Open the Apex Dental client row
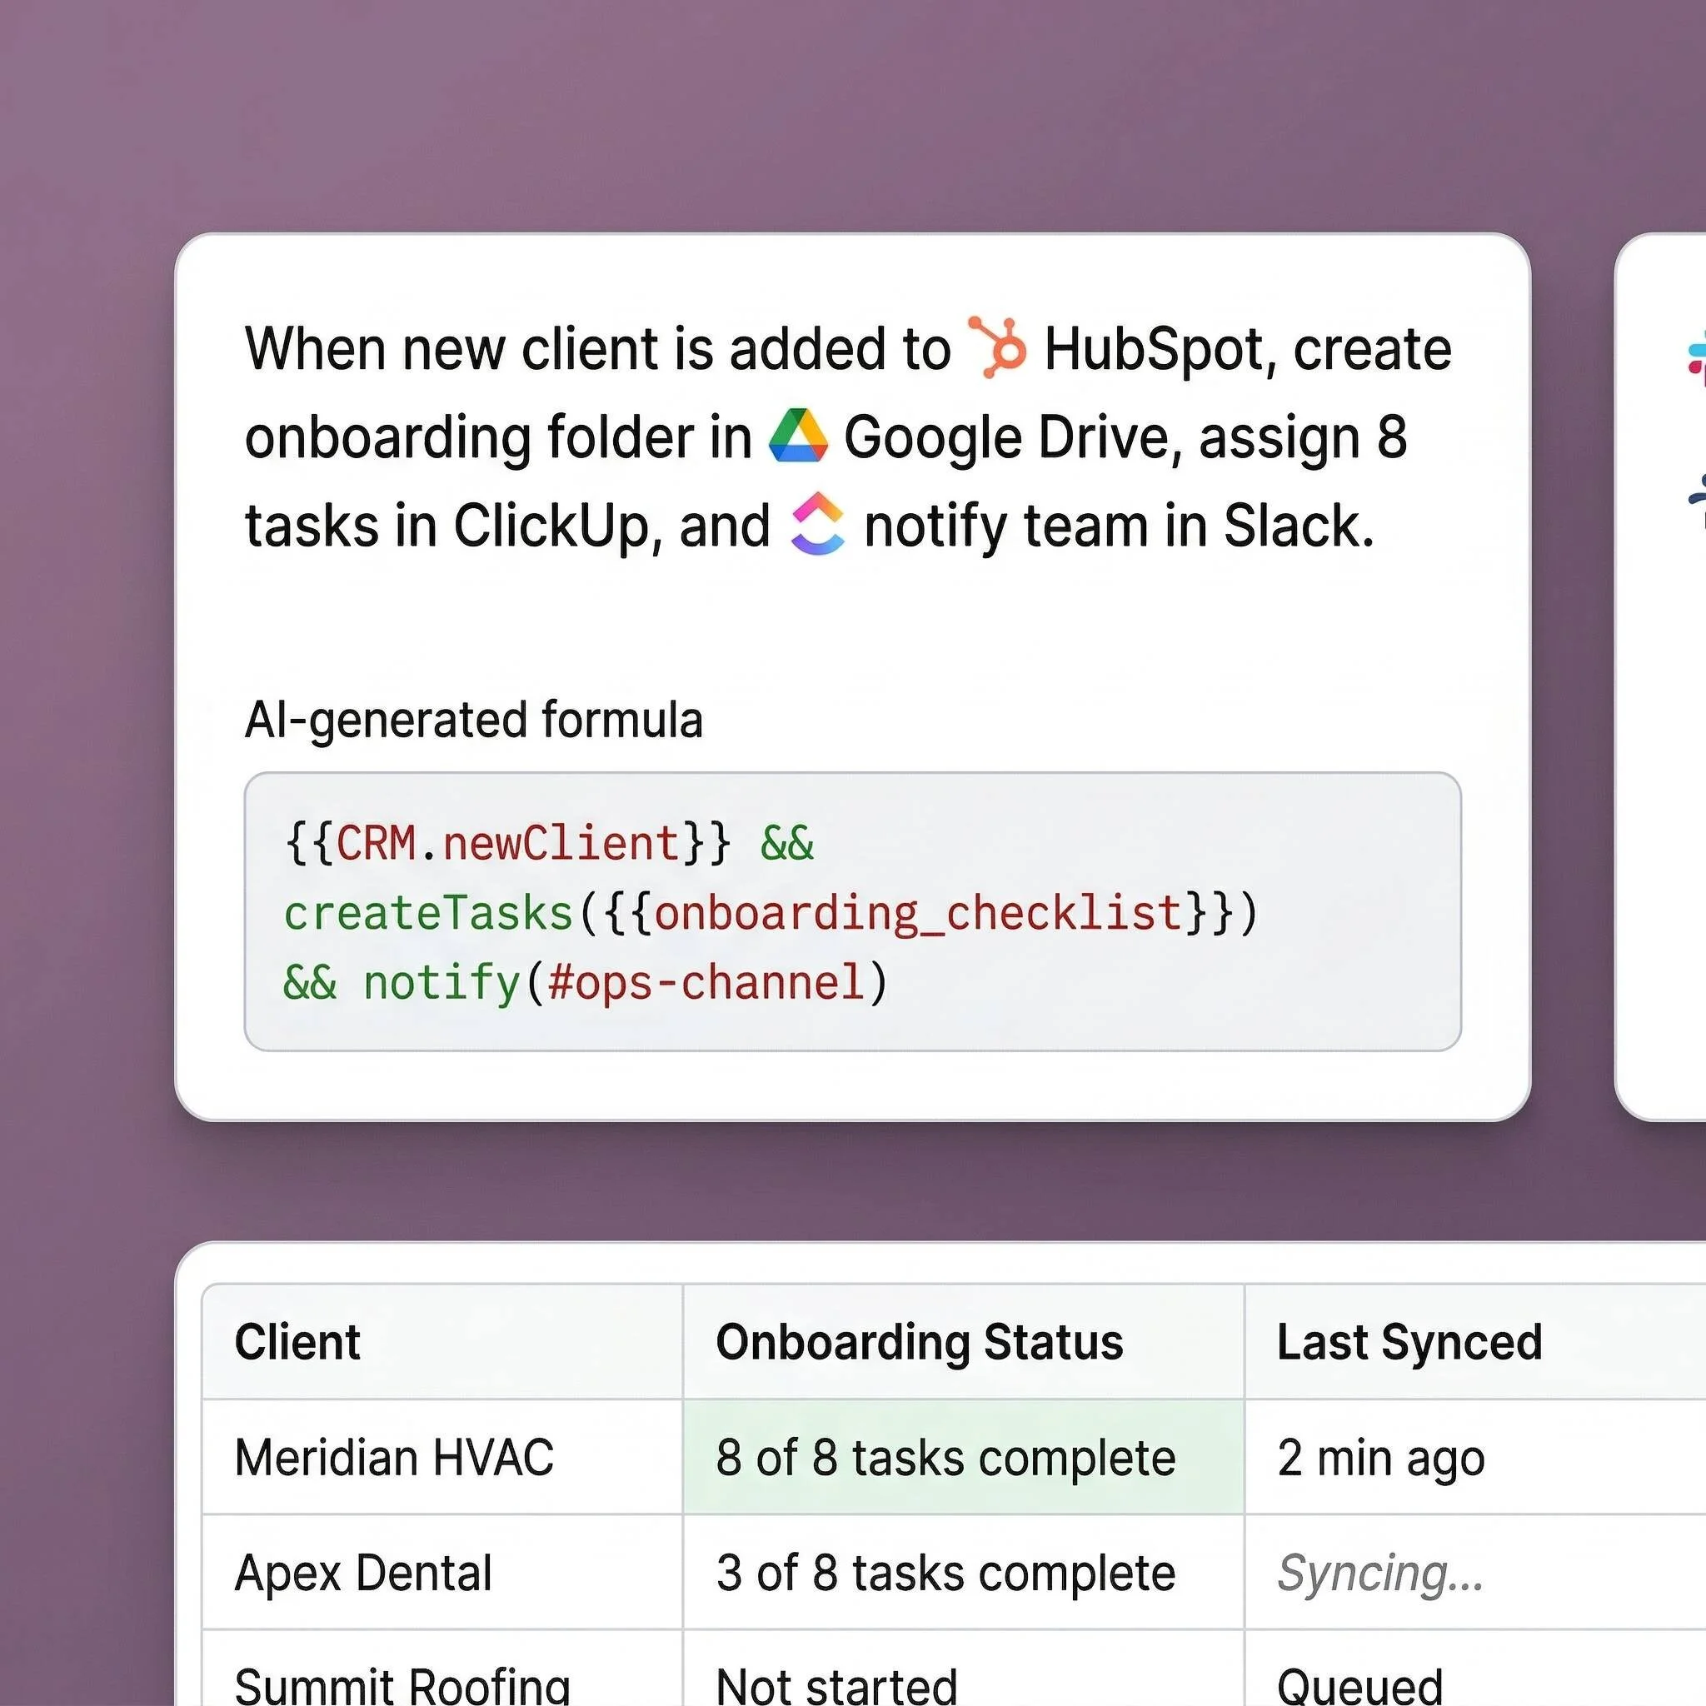Screen dimensions: 1706x1706 pyautogui.click(x=363, y=1573)
